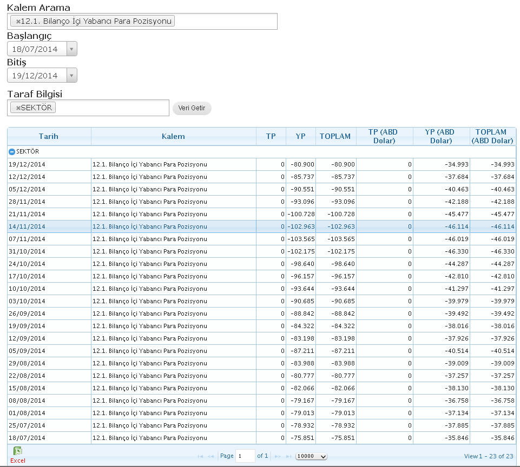Screen dimensions: 520x467
Task: Click the YP (ABD Dolar) value -46.330
Action: (457, 251)
